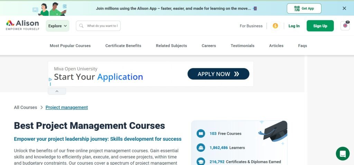The image size is (354, 165).
Task: Collapse the ad with the chevron-up button
Action: pos(57,91)
